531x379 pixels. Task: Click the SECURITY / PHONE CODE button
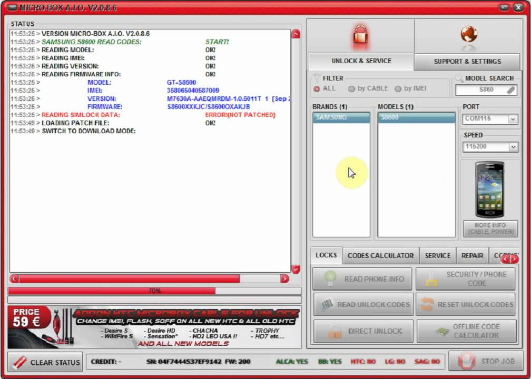click(465, 279)
